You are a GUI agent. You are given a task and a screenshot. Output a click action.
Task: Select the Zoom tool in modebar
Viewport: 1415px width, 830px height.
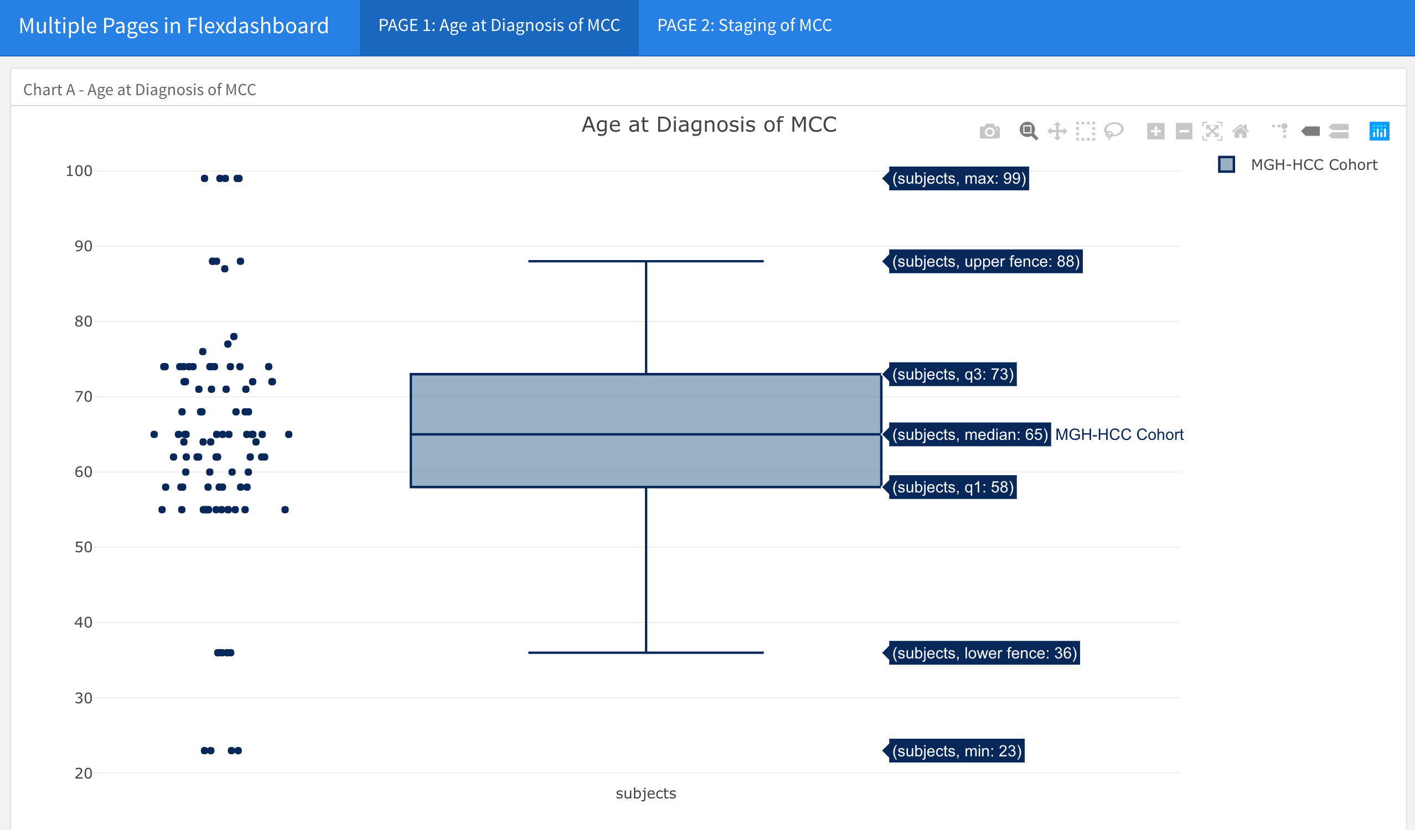(x=1028, y=131)
